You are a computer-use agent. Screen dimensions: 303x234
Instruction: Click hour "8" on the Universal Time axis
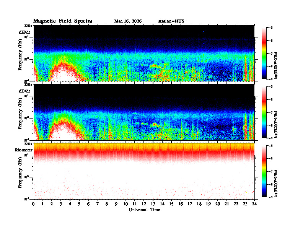pyautogui.click(x=107, y=204)
